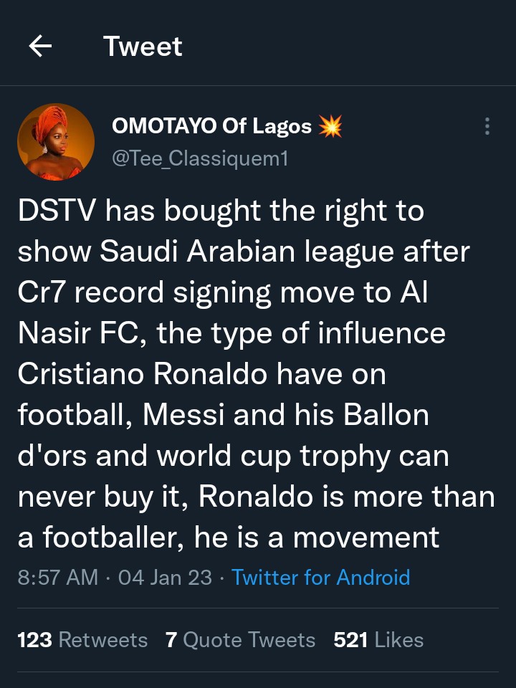
Task: Click the 8:57 AM timestamp
Action: [57, 578]
